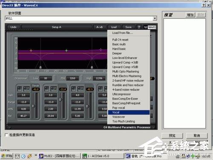Expand the software preset NULL dropdown
This screenshot has height=160, width=213.
coord(155,18)
